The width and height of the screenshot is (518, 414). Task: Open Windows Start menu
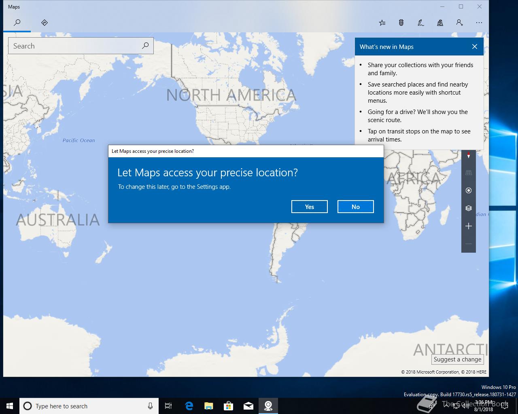(10, 406)
